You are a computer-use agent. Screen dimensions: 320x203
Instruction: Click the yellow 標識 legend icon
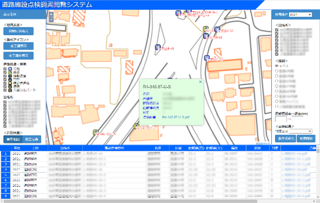(10, 72)
